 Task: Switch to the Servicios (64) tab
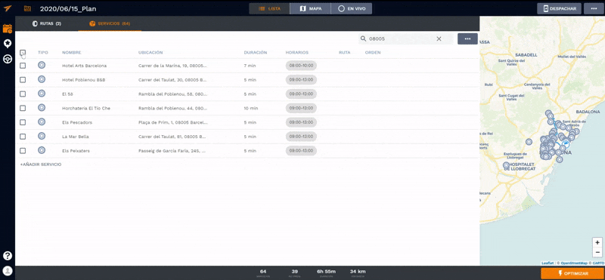coord(110,23)
